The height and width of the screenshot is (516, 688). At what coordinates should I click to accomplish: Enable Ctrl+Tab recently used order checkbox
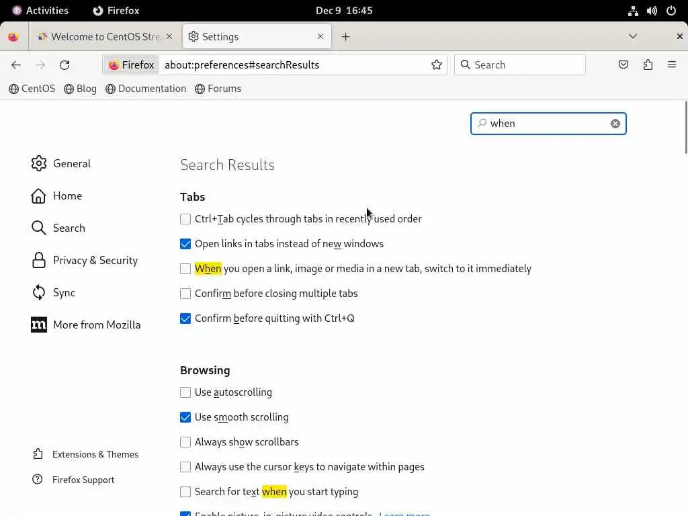(185, 219)
